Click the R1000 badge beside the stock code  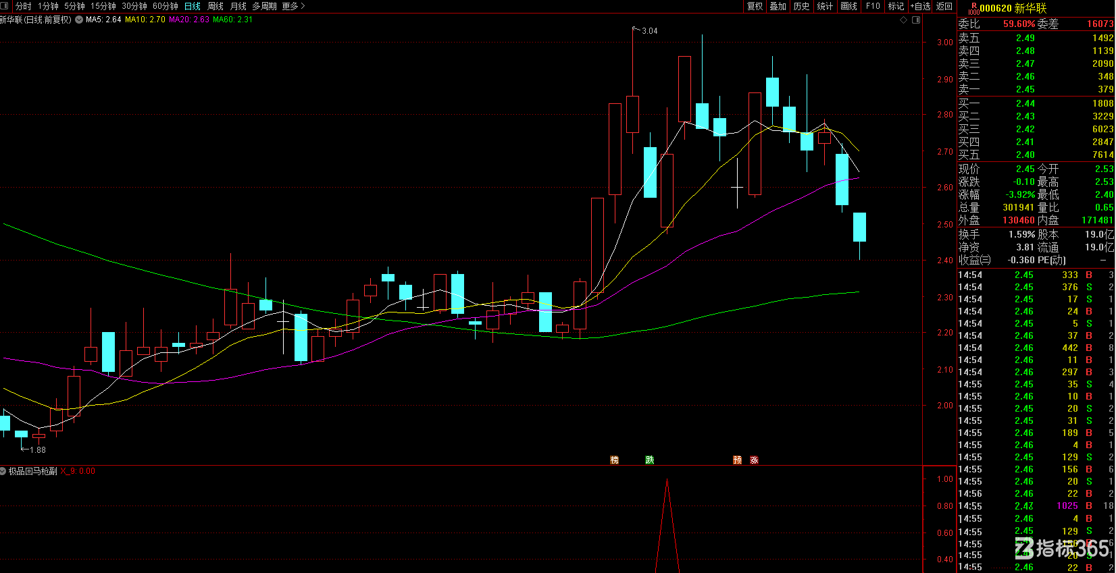coord(973,8)
